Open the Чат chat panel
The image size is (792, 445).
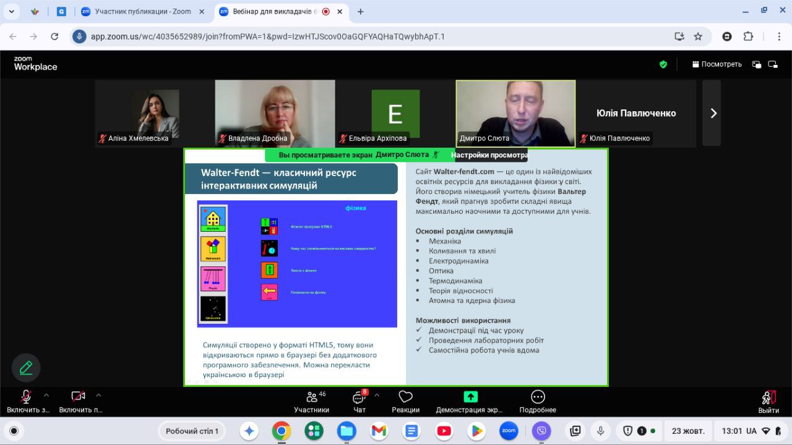click(x=359, y=401)
